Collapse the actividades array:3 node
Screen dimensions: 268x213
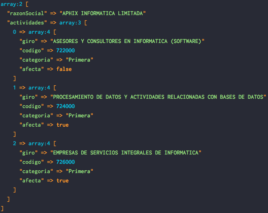click(73, 23)
